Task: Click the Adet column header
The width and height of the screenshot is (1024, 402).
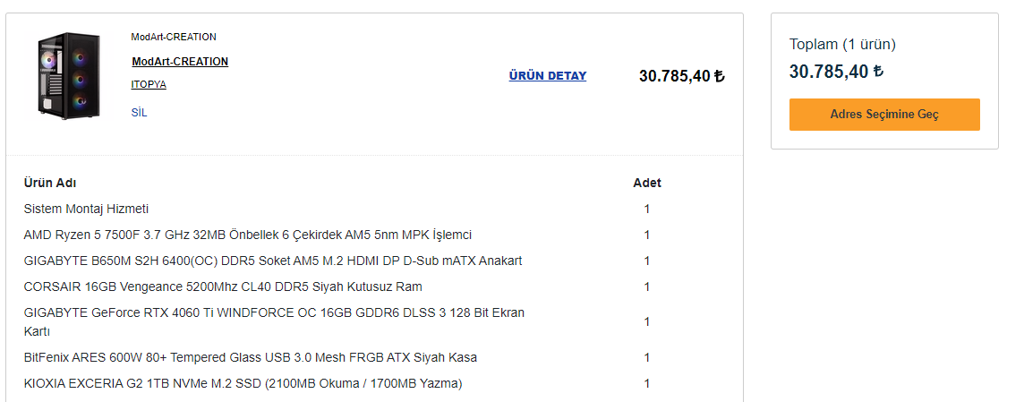Action: coord(647,183)
